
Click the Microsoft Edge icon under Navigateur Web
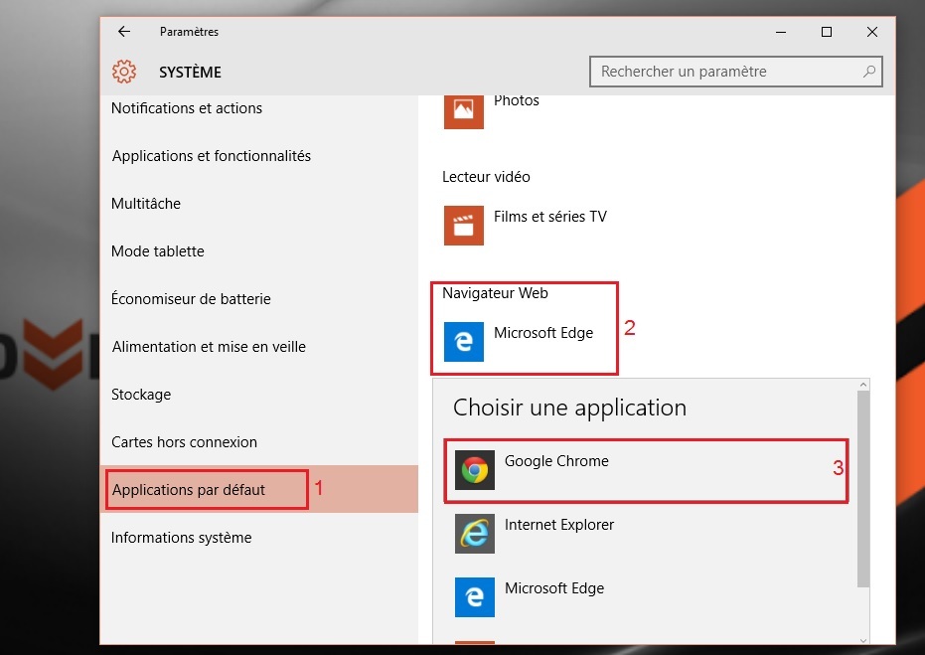coord(464,342)
